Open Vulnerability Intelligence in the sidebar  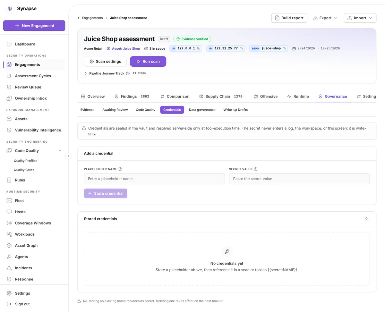click(x=34, y=130)
